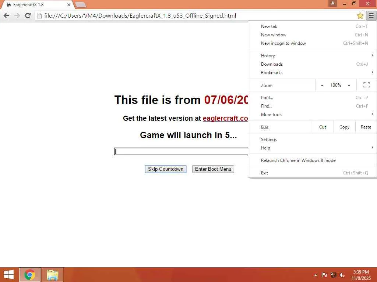Click the page file icon in address bar
The image size is (377, 282).
39,15
